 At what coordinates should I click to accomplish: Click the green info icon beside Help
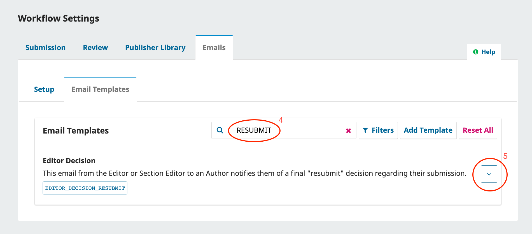click(475, 52)
